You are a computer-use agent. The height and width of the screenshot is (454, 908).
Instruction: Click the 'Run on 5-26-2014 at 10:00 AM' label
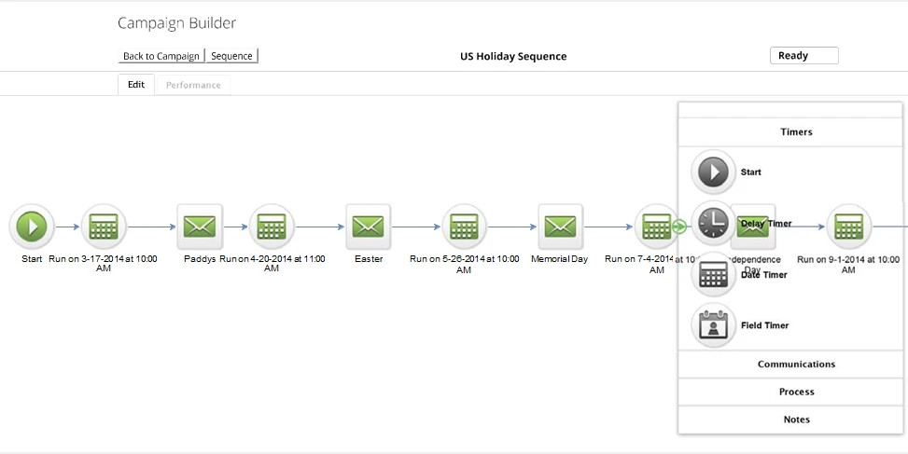tap(464, 264)
